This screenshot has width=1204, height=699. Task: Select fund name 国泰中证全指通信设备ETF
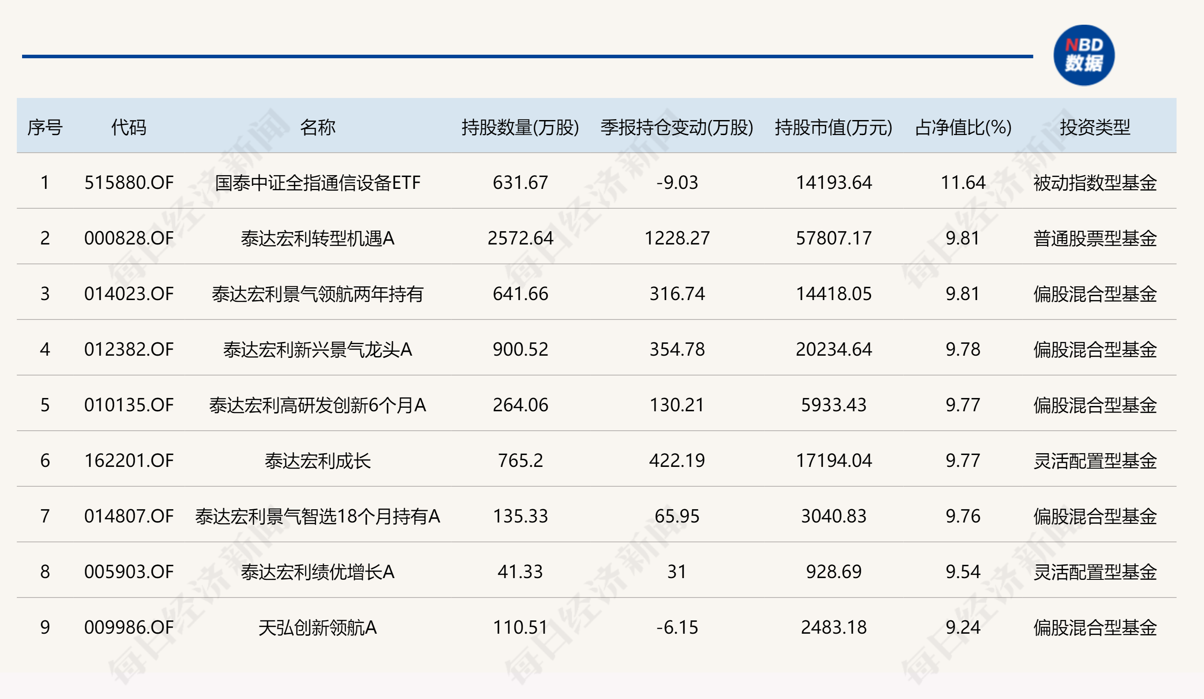318,183
